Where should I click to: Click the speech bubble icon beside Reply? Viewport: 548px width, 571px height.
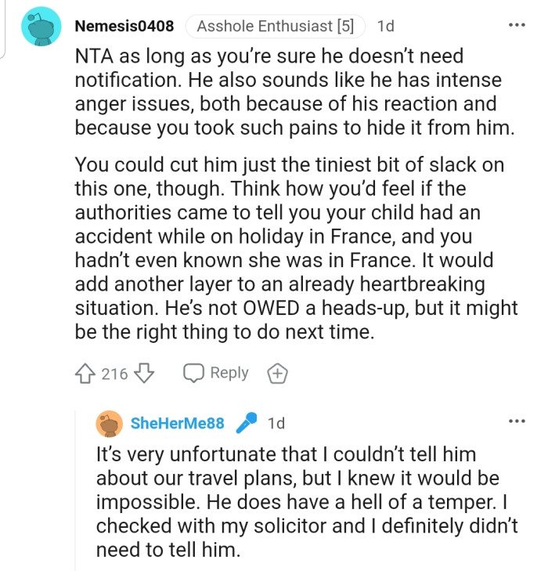[193, 374]
